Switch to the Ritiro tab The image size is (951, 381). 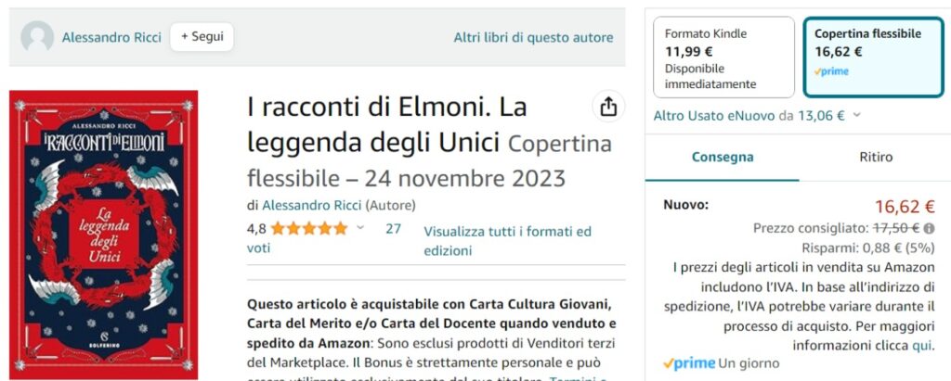tap(875, 157)
